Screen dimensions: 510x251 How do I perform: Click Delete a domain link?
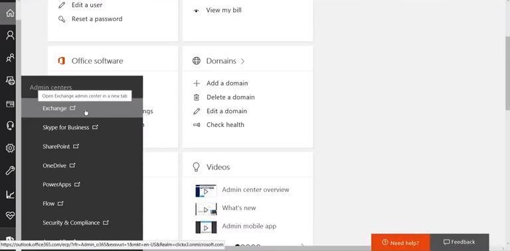point(230,97)
